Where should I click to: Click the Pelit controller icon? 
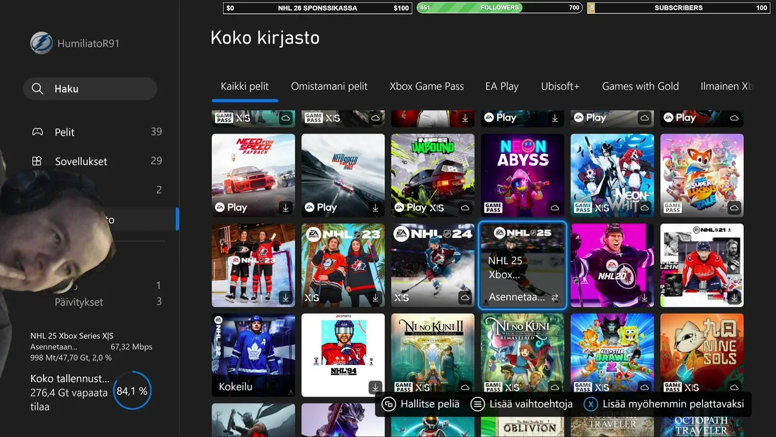point(38,132)
